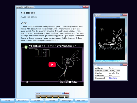137x103 pixels.
Task: Play the embedded Vib-Ribbon YouTube video
Action: coord(52,65)
